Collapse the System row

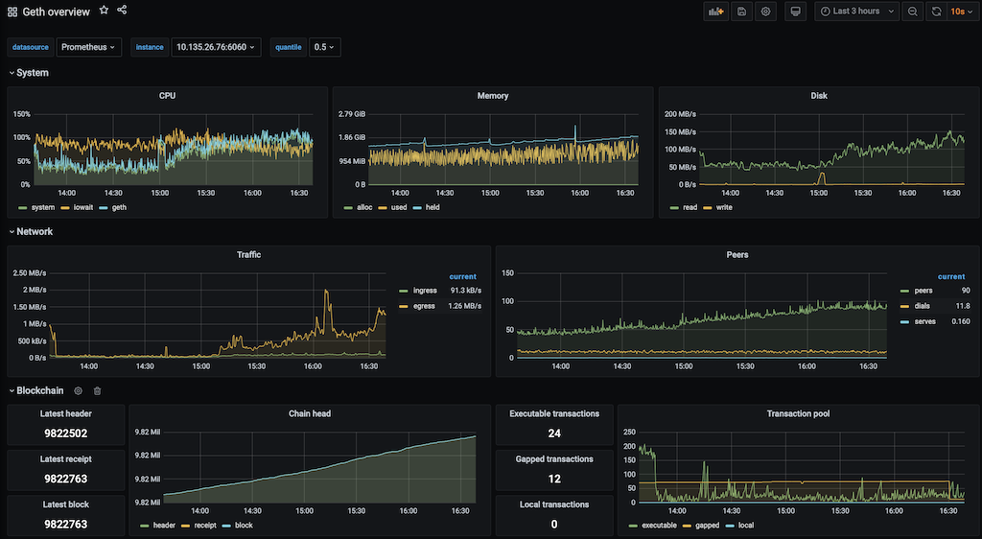pos(29,73)
